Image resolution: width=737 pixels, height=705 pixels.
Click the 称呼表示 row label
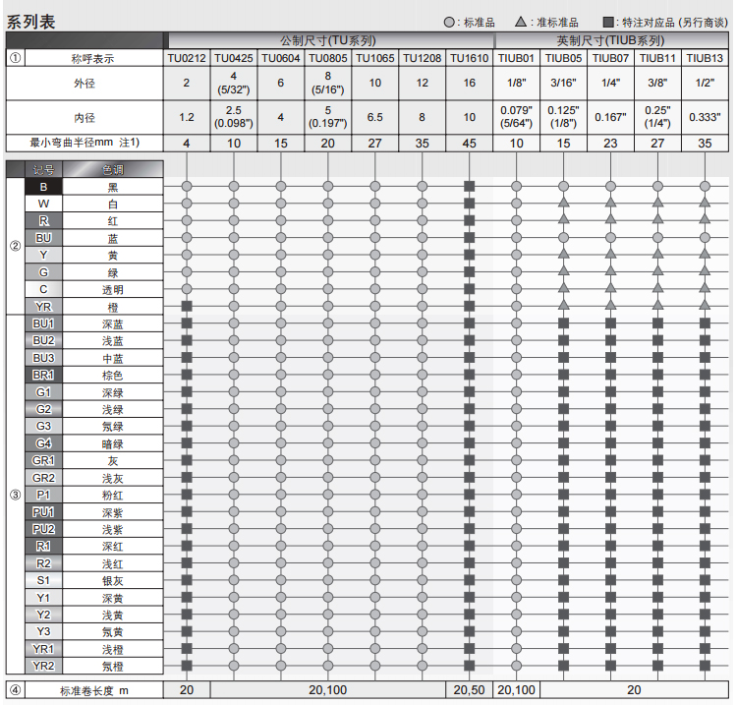pyautogui.click(x=92, y=58)
